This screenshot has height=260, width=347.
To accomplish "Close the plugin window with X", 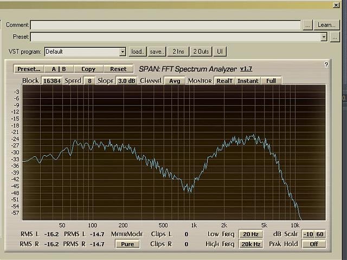I will coord(336,5).
